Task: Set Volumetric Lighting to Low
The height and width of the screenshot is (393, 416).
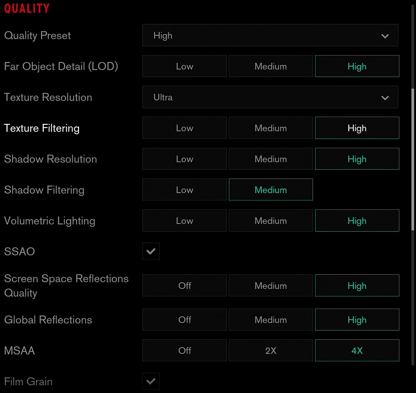Action: [184, 220]
